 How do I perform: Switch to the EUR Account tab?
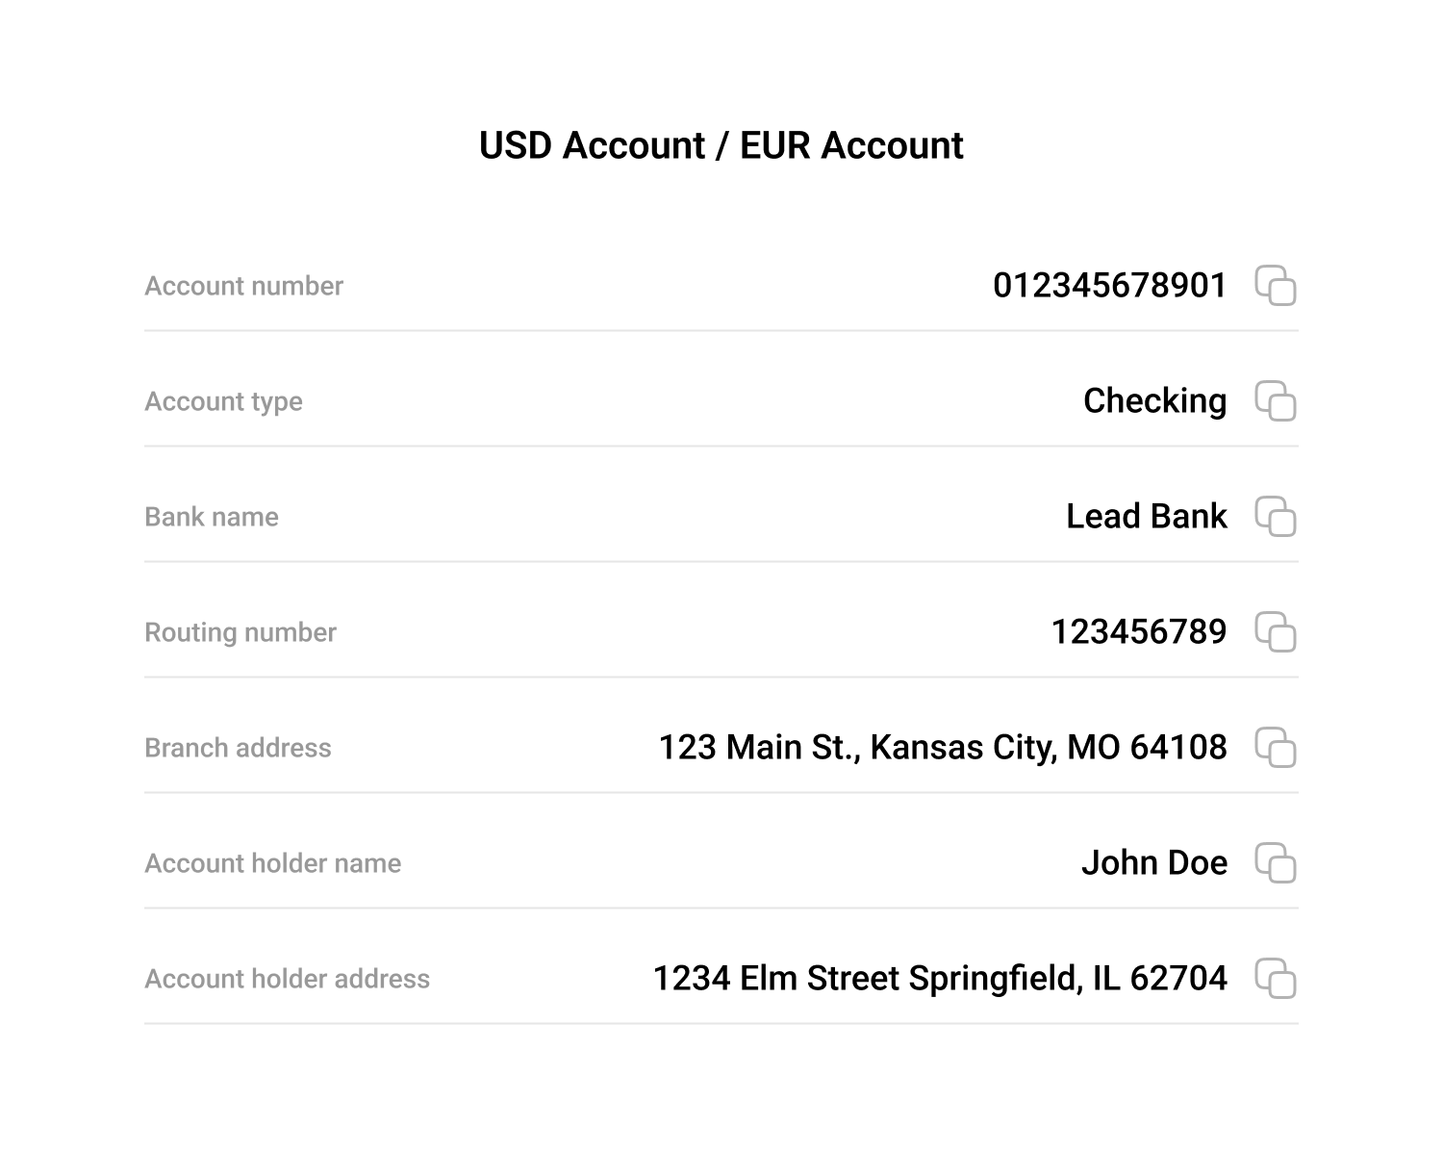[x=851, y=144]
